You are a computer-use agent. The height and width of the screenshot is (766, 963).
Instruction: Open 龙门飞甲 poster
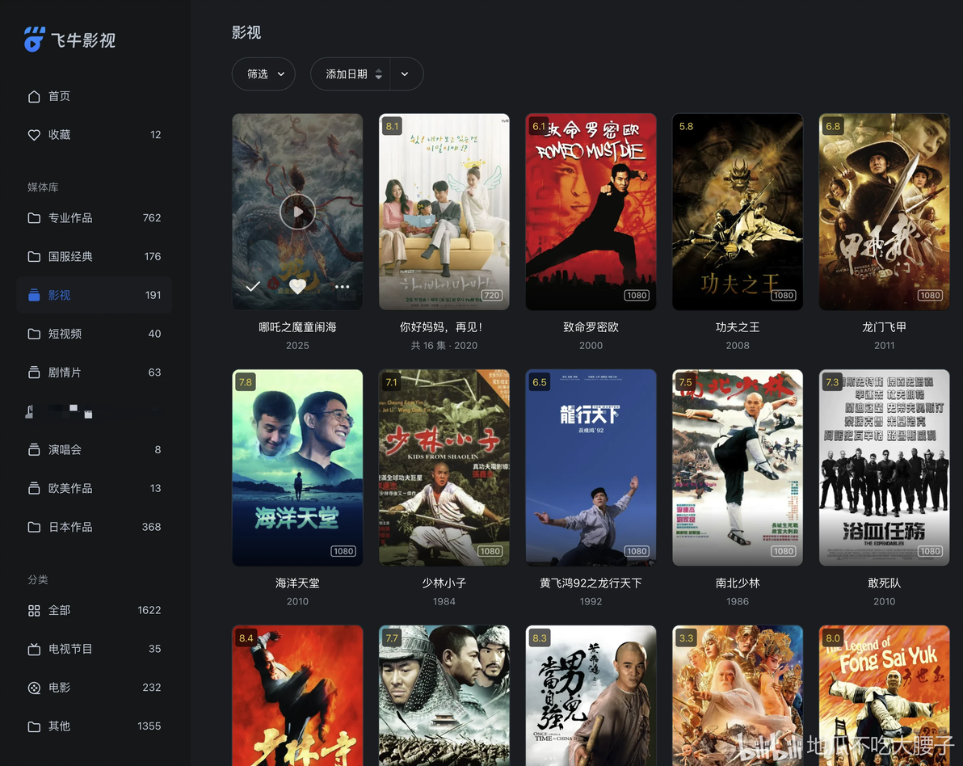tap(885, 212)
